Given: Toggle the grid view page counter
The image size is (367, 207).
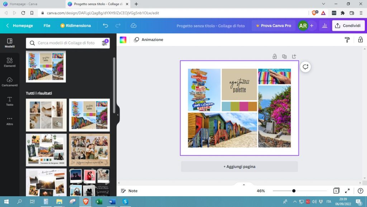Looking at the screenshot, I should (336, 191).
